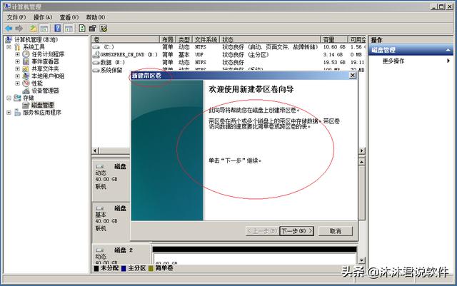Collapse the 系统工具 tree node
Image resolution: width=457 pixels, height=286 pixels.
(9, 47)
